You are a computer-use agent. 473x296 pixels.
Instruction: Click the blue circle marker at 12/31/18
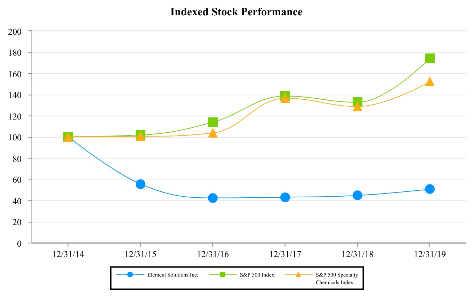357,195
